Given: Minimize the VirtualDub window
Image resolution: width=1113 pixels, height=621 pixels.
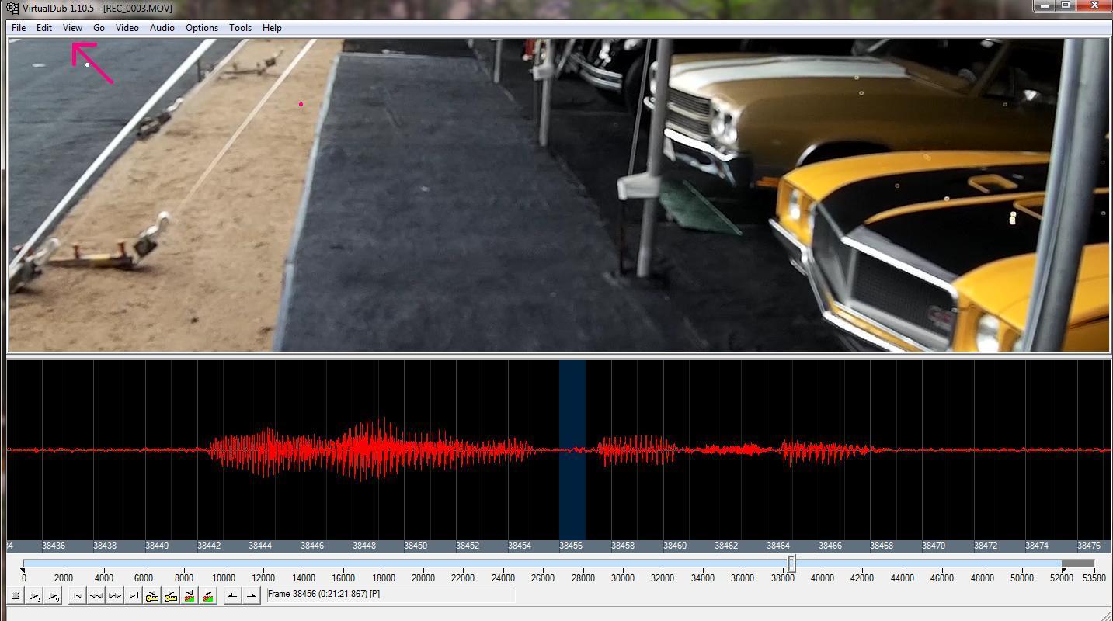Looking at the screenshot, I should (x=1045, y=5).
